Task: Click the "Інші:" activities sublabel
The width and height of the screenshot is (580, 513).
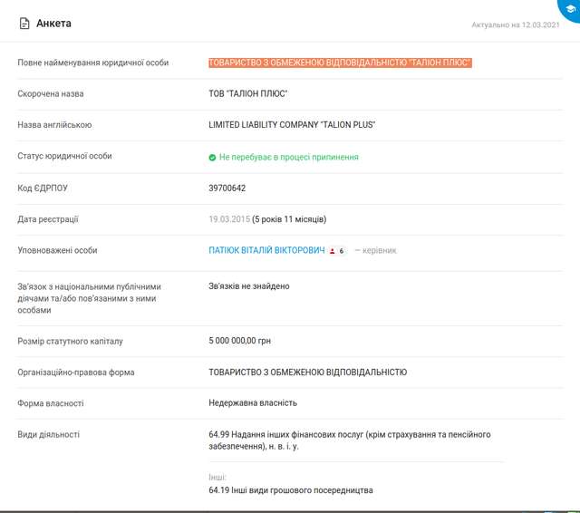Action: click(x=217, y=476)
